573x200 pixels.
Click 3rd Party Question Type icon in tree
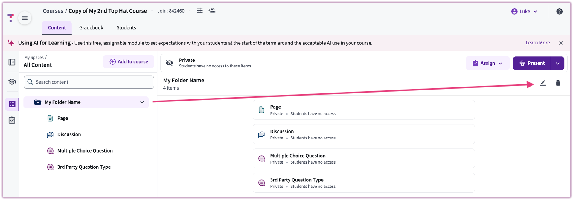pos(50,167)
